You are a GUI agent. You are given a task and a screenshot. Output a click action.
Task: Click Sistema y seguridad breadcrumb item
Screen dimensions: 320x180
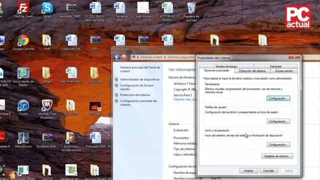(x=181, y=57)
